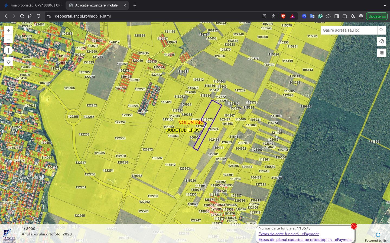Open the property document search tool
Image resolution: width=390 pixels, height=243 pixels.
[x=381, y=42]
